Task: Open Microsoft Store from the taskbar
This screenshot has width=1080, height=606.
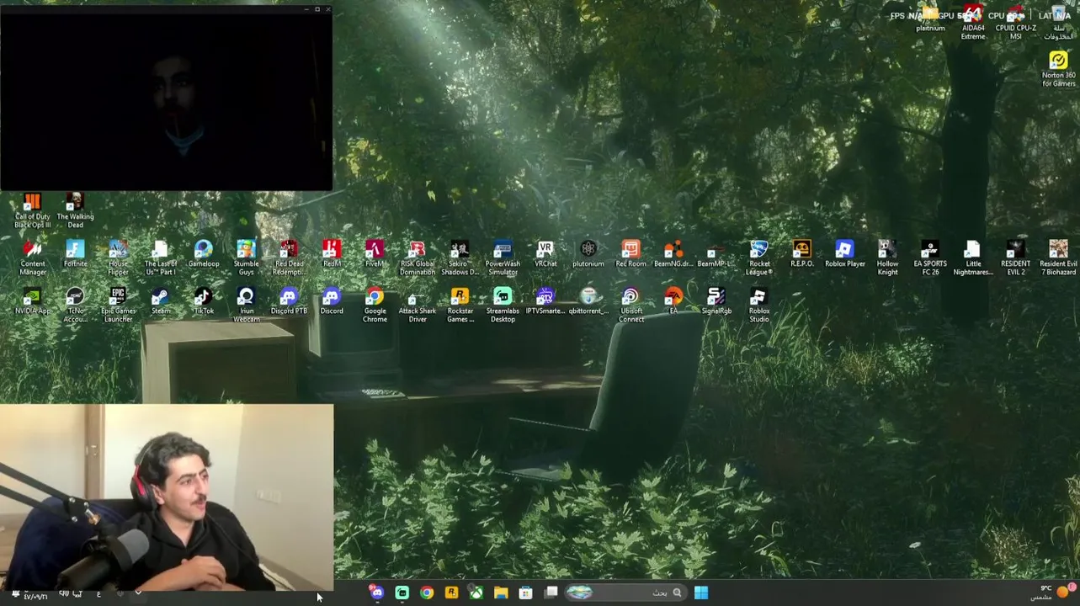Action: pos(526,593)
